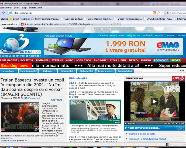Viewport: 186px width, 148px height.
Task: Select SHOWBIZ in navigation bar
Action: coord(100,60)
